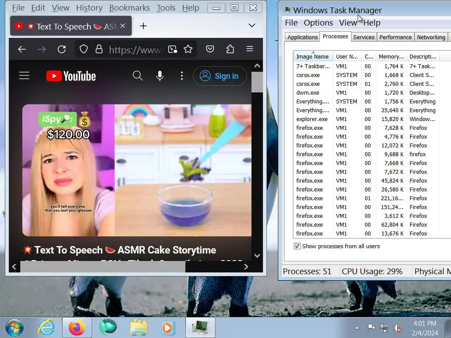Open Task Manager View menu
Screen dimensions: 451x338
[x=348, y=22]
